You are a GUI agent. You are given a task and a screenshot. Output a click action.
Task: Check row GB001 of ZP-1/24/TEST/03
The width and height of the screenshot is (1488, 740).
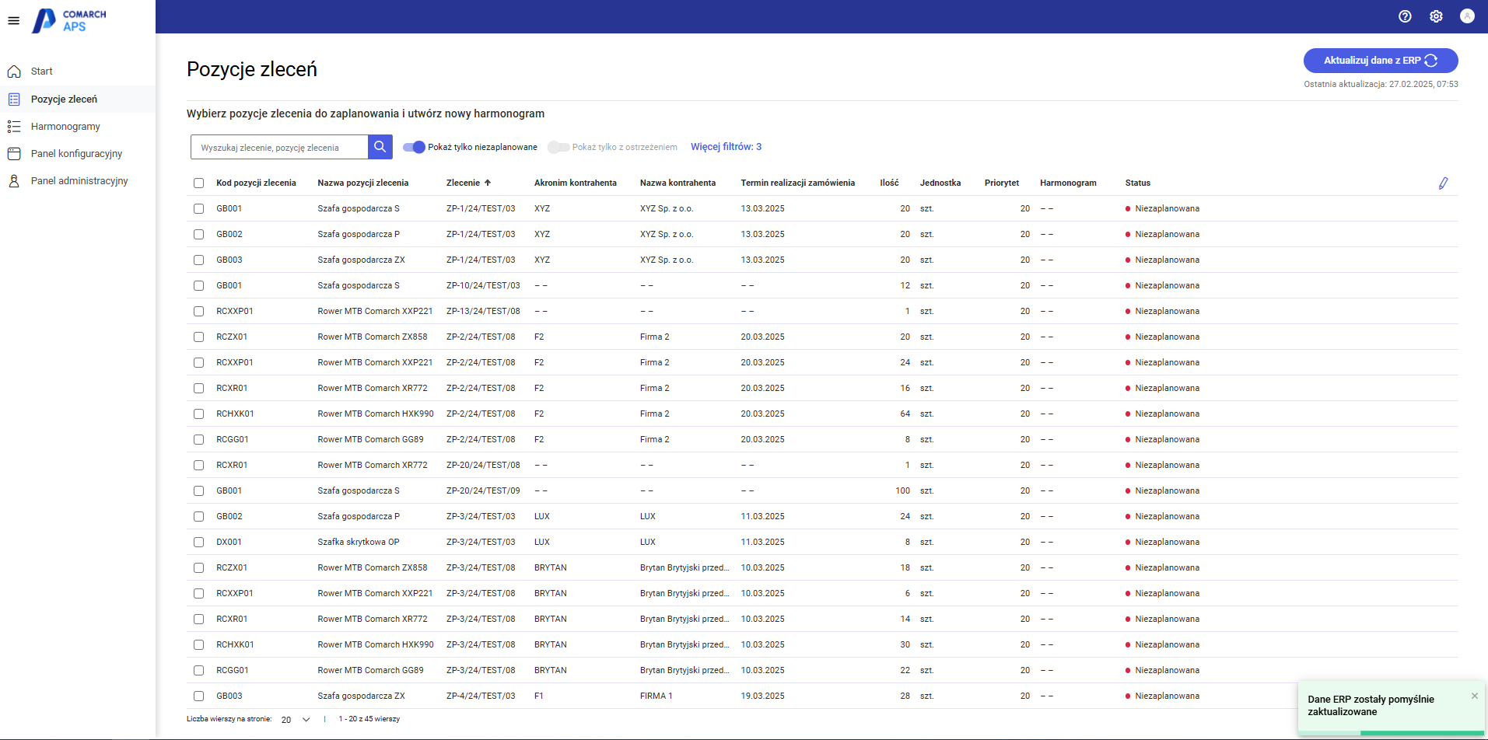(198, 209)
